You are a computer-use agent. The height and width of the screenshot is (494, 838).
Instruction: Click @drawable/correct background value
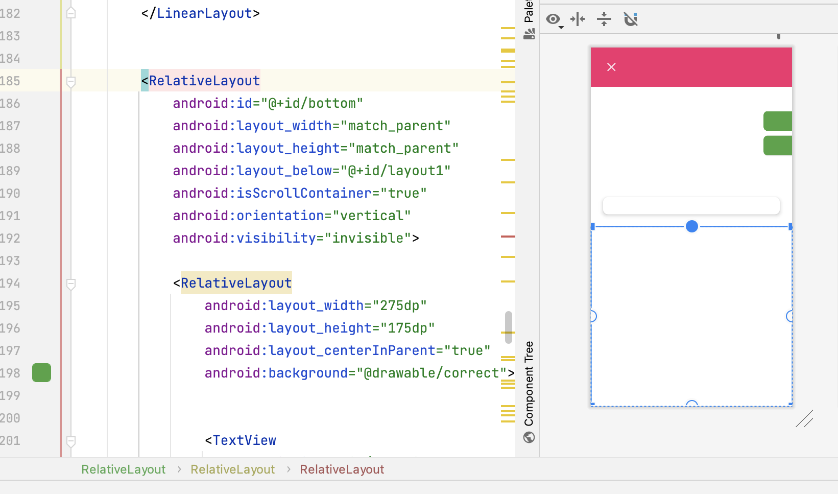[x=432, y=373]
